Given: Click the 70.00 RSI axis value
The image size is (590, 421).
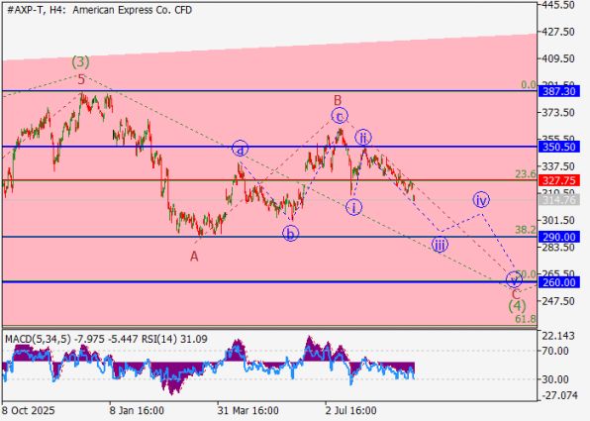Looking at the screenshot, I should (556, 351).
